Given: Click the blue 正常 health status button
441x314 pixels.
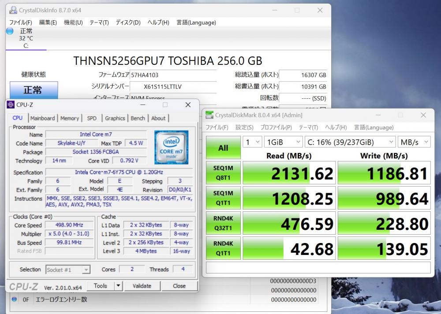Looking at the screenshot, I should (x=34, y=90).
